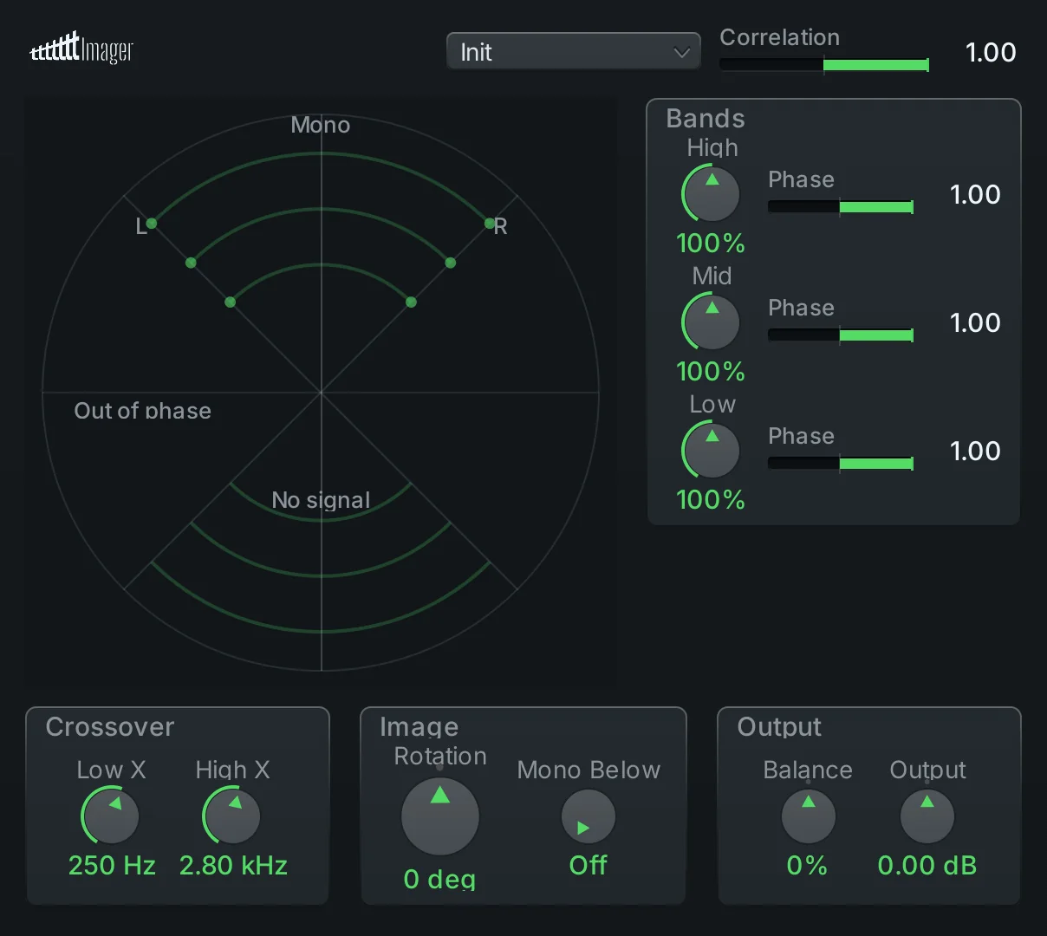The width and height of the screenshot is (1047, 936).
Task: Click the Rotation knob
Action: [440, 816]
